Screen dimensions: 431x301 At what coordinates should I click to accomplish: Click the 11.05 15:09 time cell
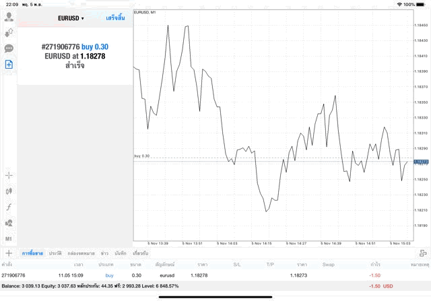pyautogui.click(x=71, y=275)
